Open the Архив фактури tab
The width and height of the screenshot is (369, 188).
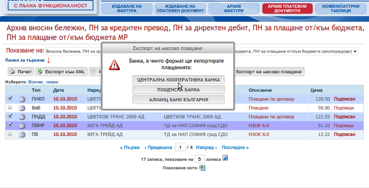(x=234, y=9)
